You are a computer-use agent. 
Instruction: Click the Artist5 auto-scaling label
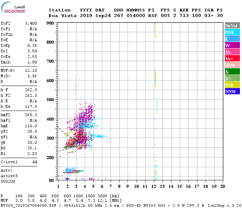coord(9,176)
